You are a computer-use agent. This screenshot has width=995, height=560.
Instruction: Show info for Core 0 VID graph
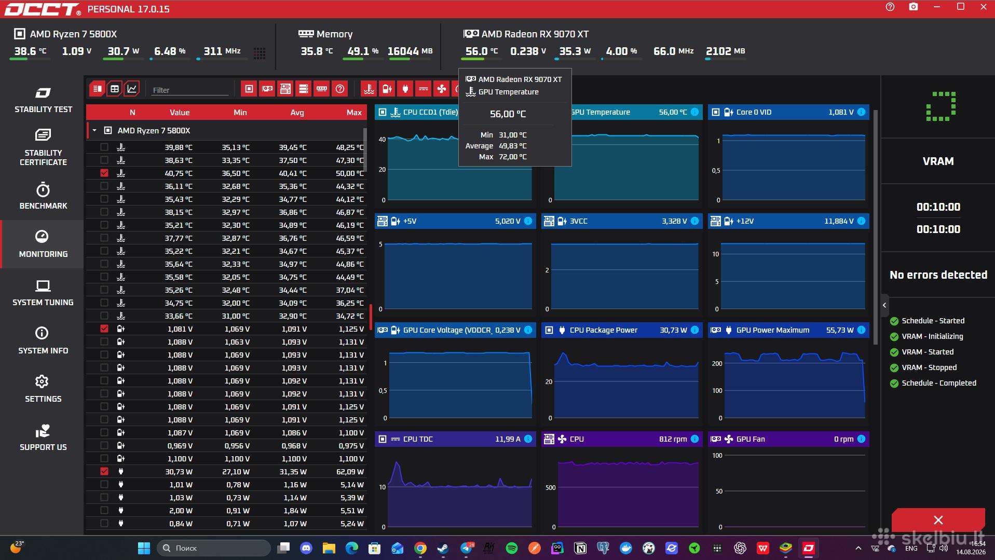[x=861, y=112]
